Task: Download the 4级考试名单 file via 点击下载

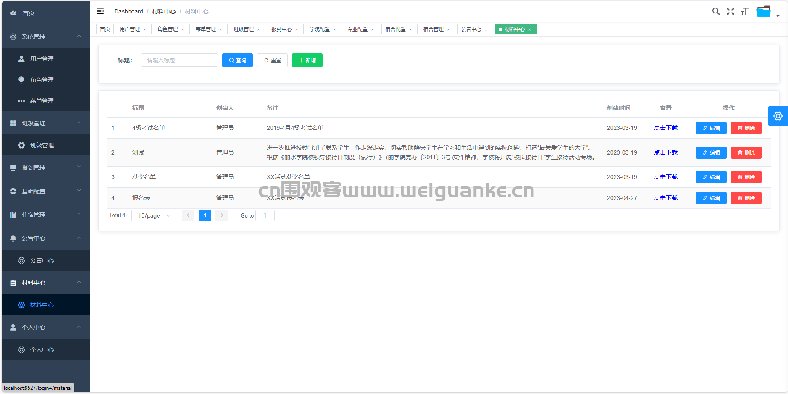Action: [x=666, y=128]
